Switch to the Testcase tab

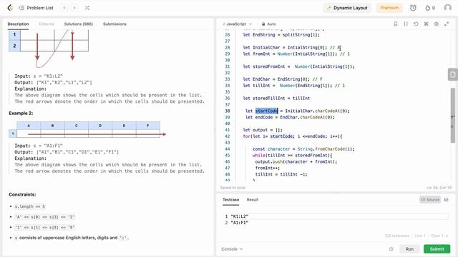pos(230,200)
